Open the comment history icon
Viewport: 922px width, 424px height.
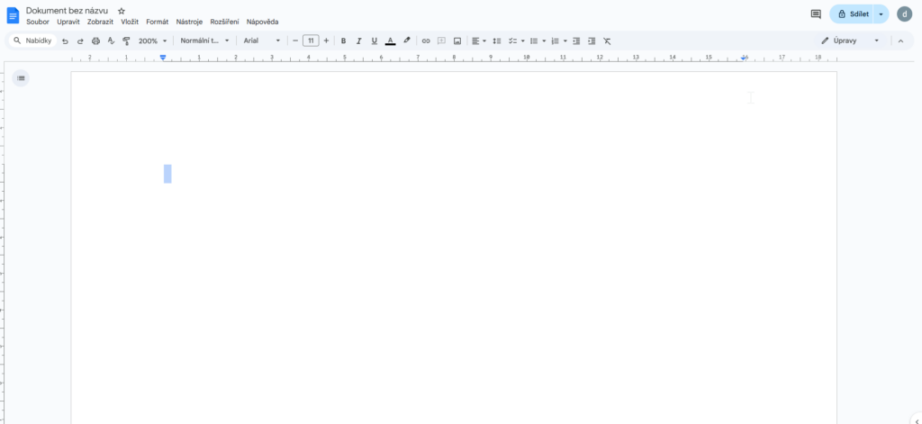click(816, 14)
